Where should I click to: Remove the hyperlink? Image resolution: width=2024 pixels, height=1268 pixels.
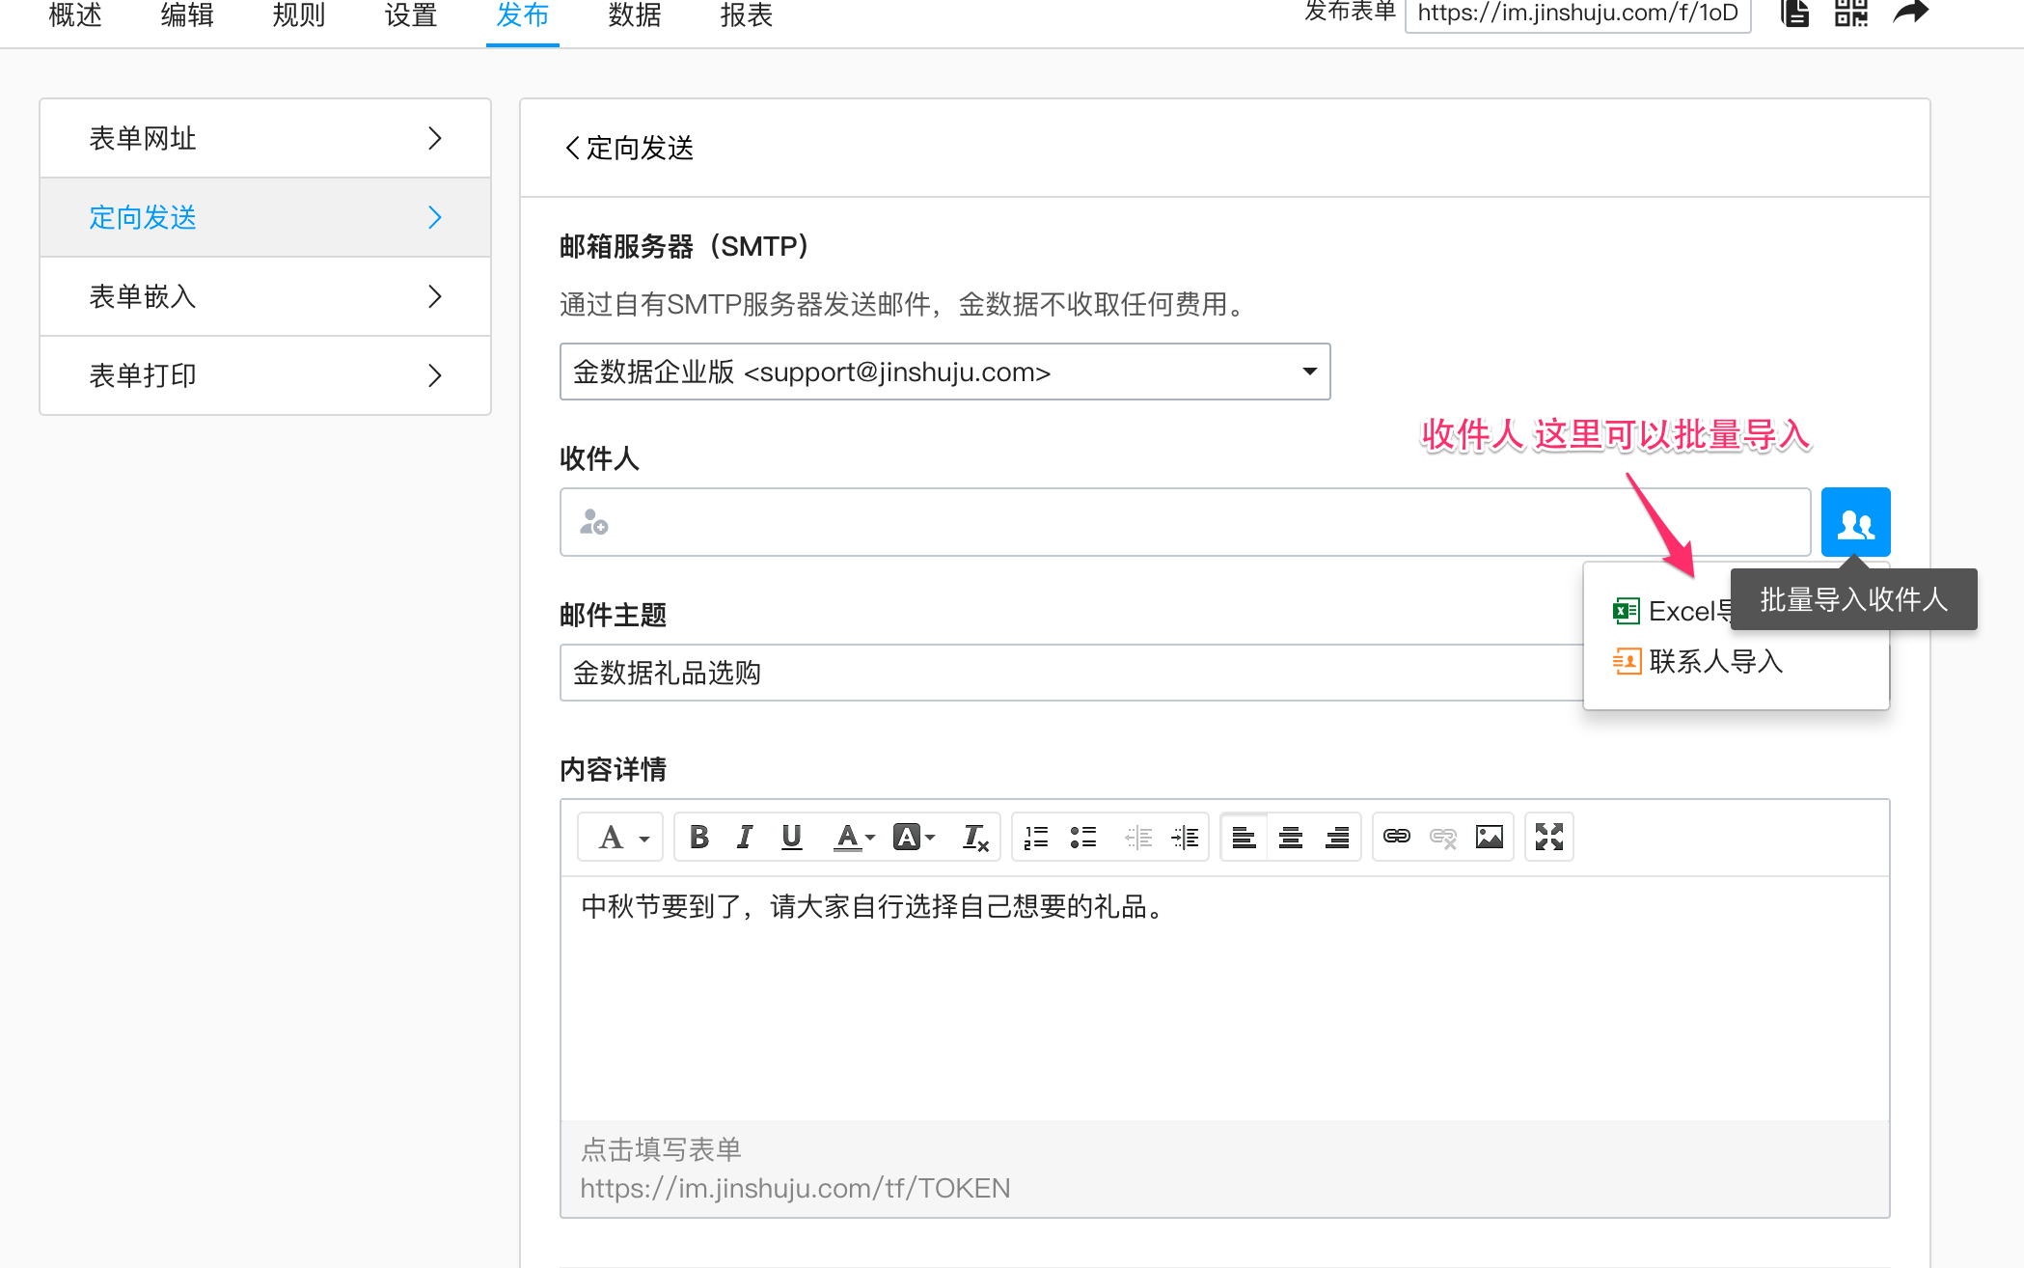tap(1443, 837)
